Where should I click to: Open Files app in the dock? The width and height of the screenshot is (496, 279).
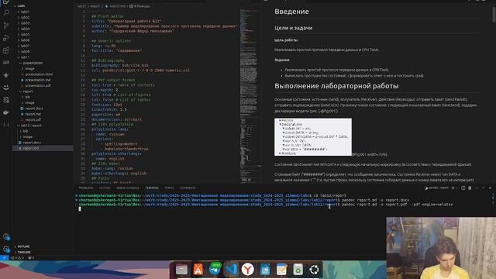(x=181, y=270)
